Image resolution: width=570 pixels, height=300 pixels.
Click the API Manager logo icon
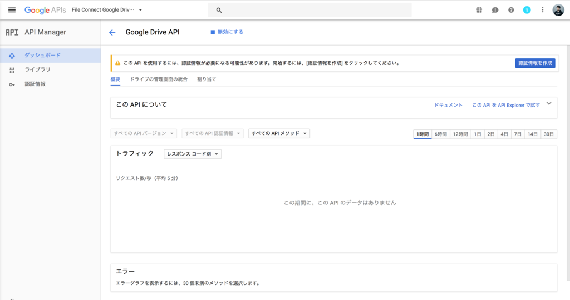[x=12, y=32]
